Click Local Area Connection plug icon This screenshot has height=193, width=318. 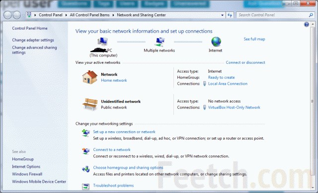(x=205, y=84)
